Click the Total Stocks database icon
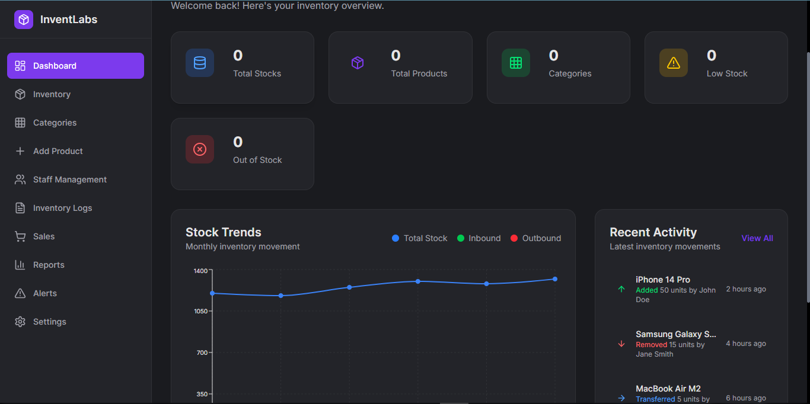 pyautogui.click(x=200, y=63)
